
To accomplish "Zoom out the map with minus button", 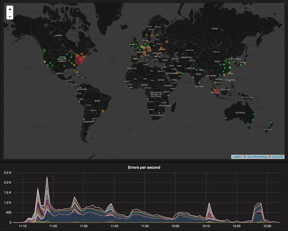I will [10, 16].
